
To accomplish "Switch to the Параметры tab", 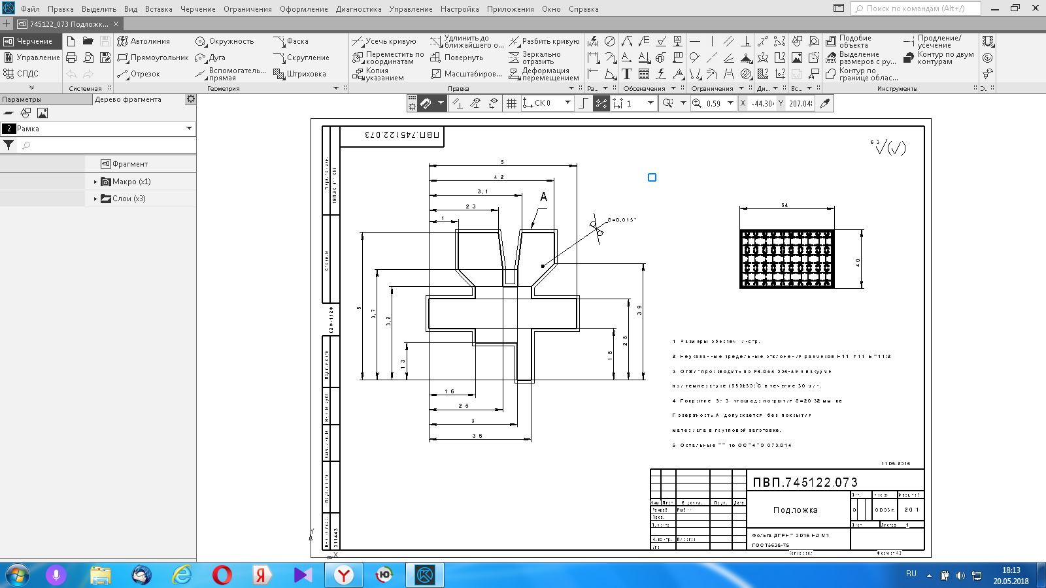I will tap(22, 99).
